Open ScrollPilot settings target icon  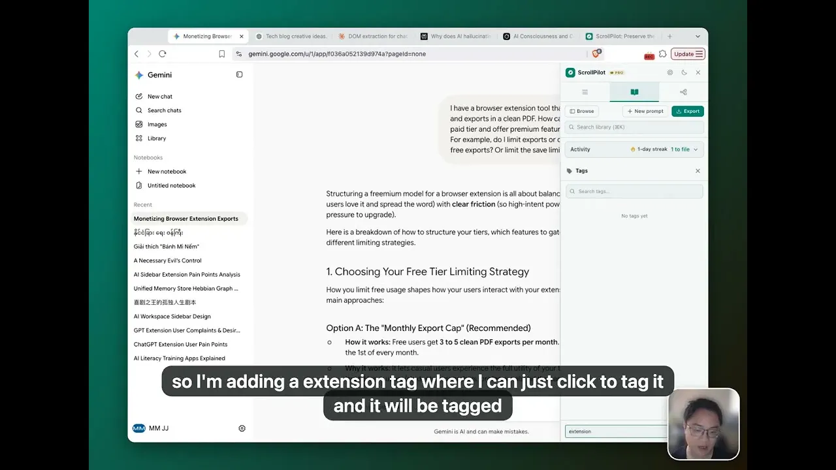670,72
